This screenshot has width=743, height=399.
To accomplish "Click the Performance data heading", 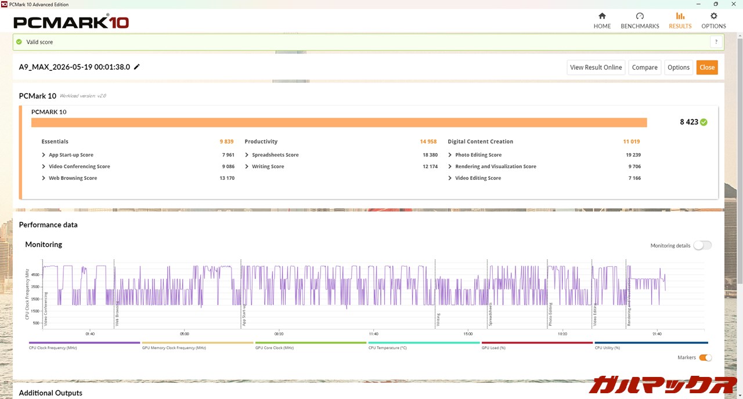I will [48, 224].
